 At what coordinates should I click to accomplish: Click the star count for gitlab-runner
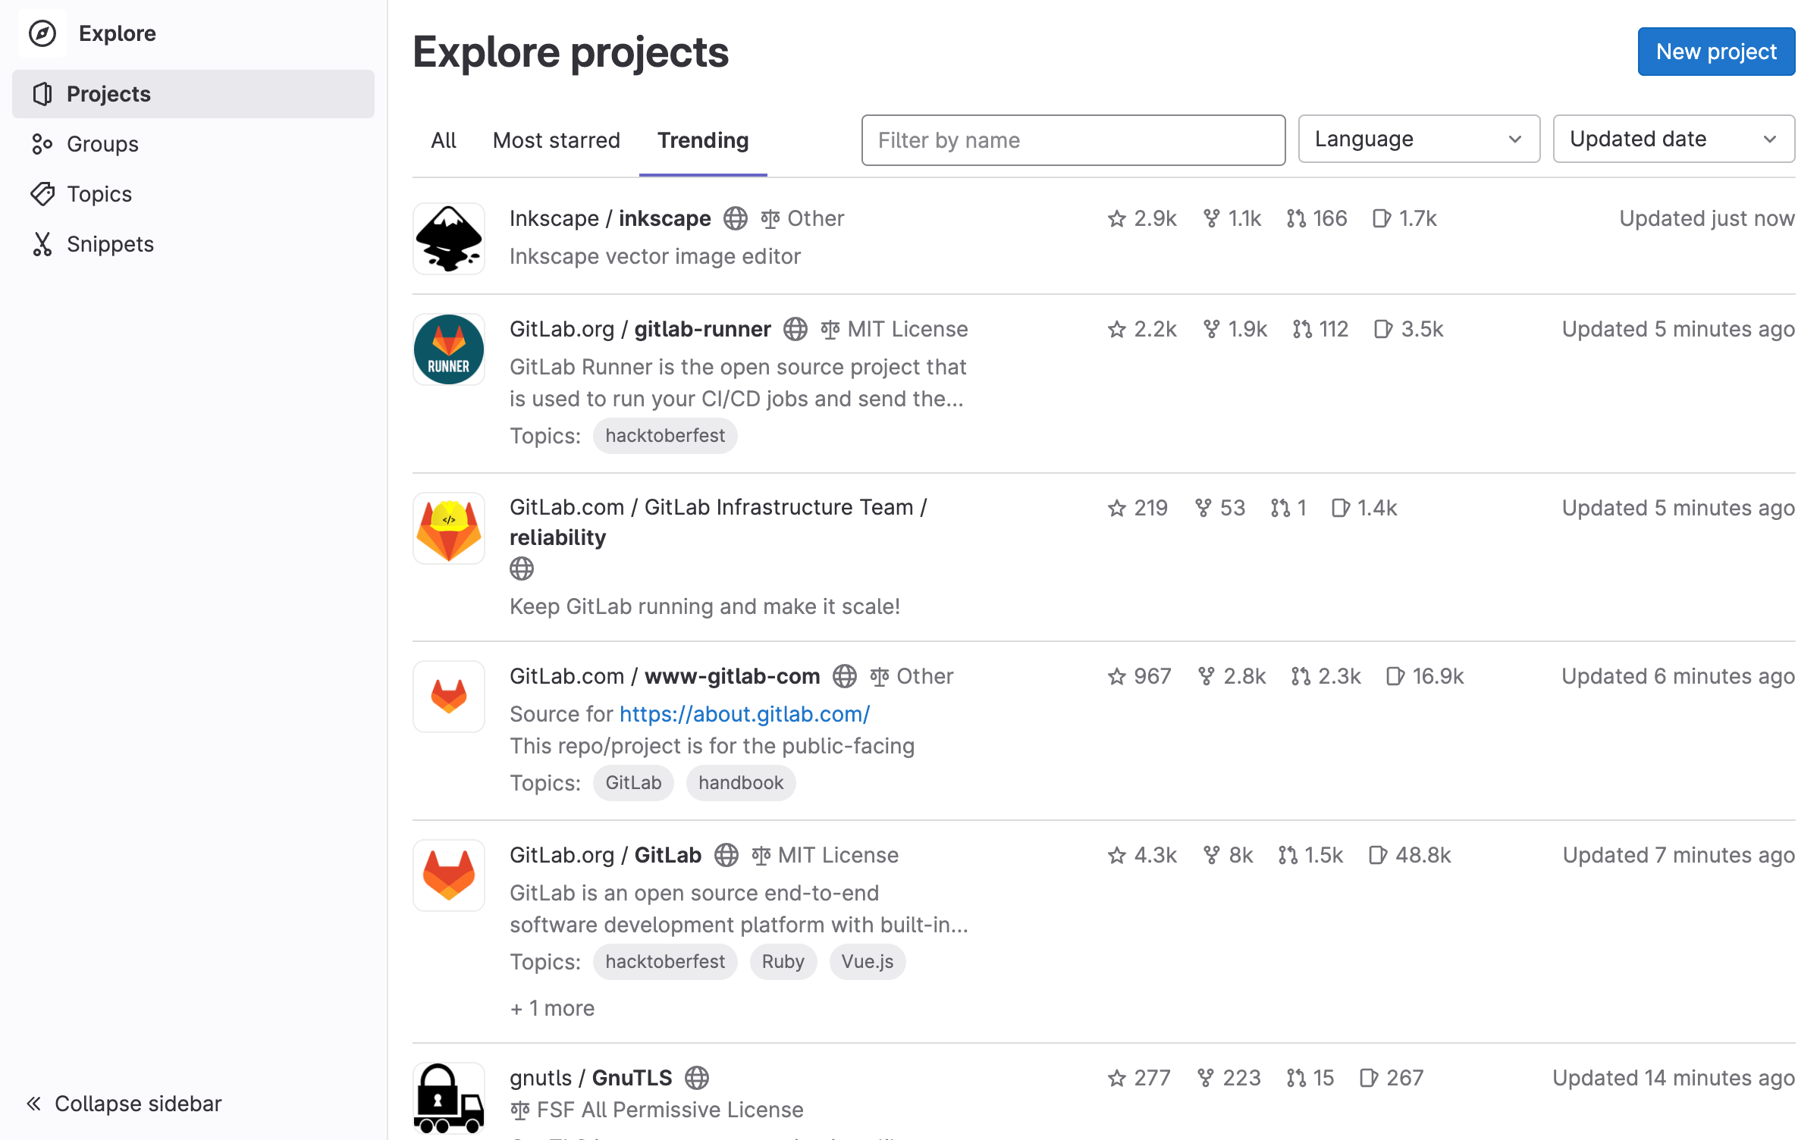[x=1141, y=329]
